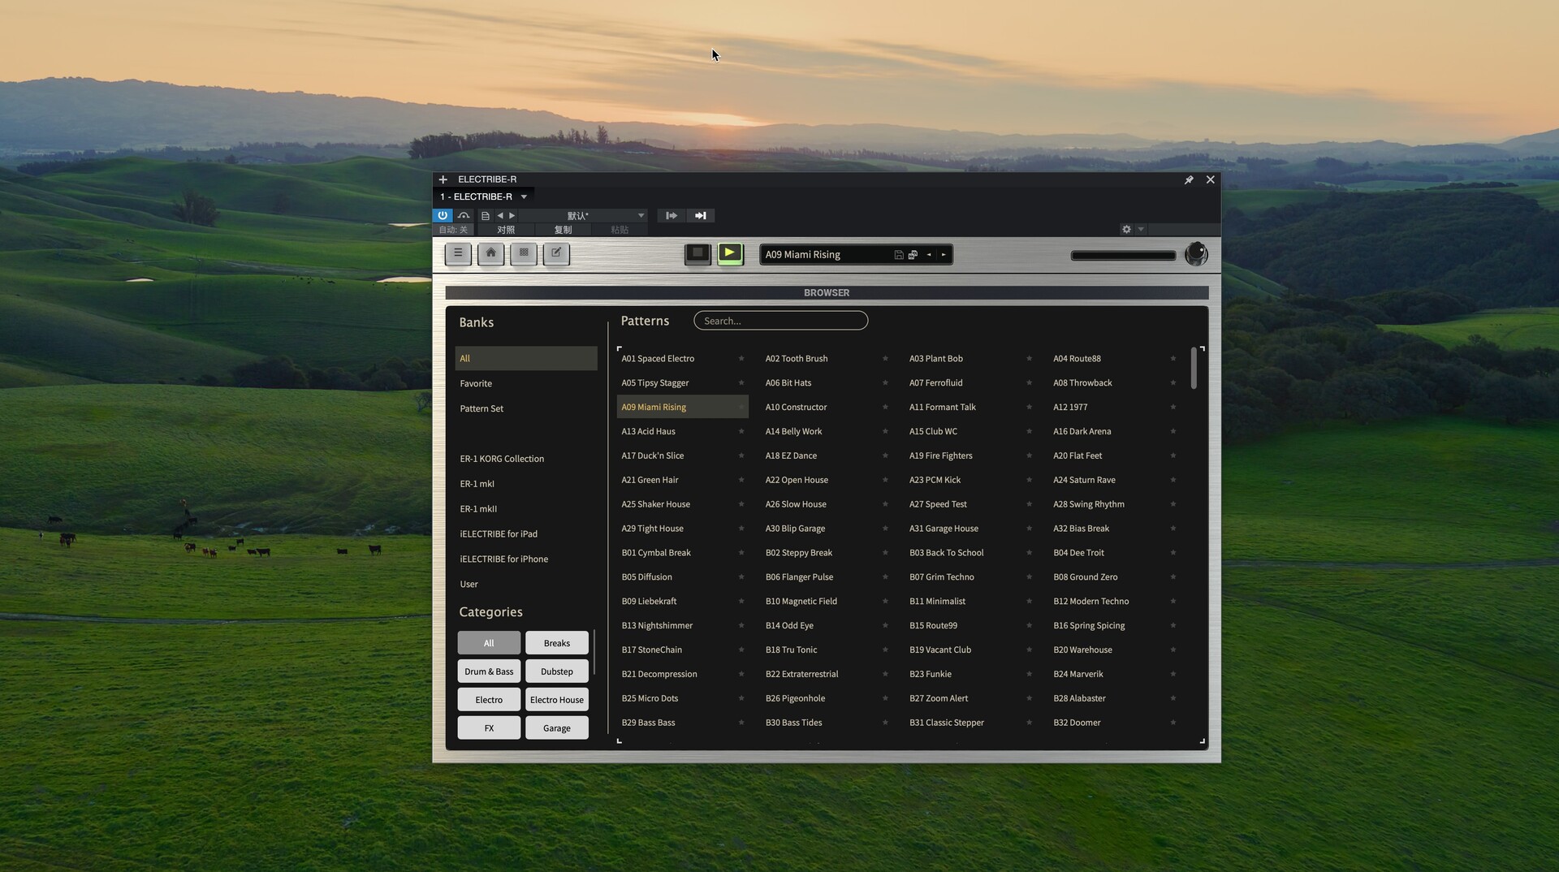
Task: Load pattern B22 Extraterrestrial
Action: click(x=801, y=674)
